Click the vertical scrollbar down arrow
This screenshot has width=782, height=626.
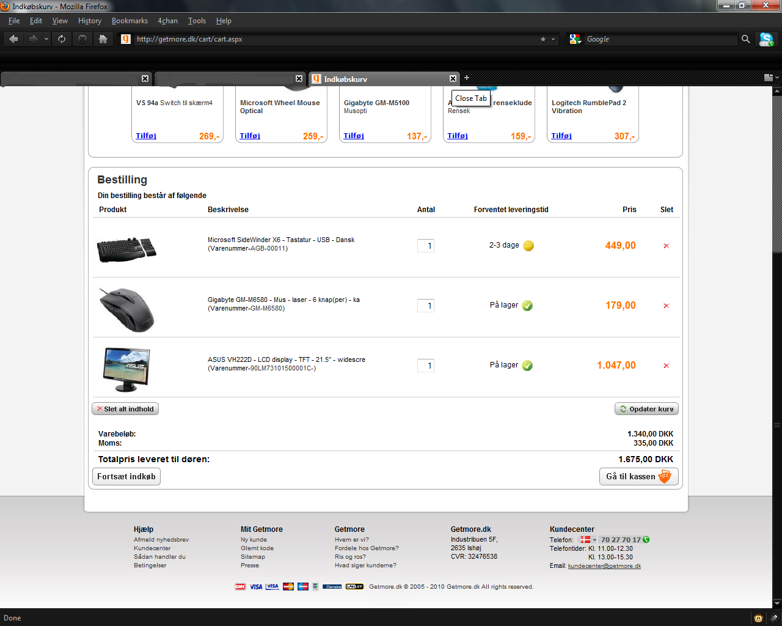click(x=777, y=605)
